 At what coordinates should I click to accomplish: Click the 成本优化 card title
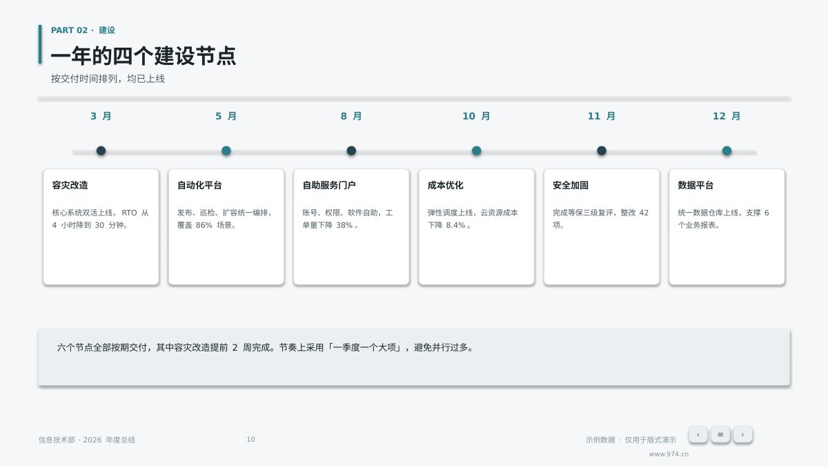(x=446, y=185)
